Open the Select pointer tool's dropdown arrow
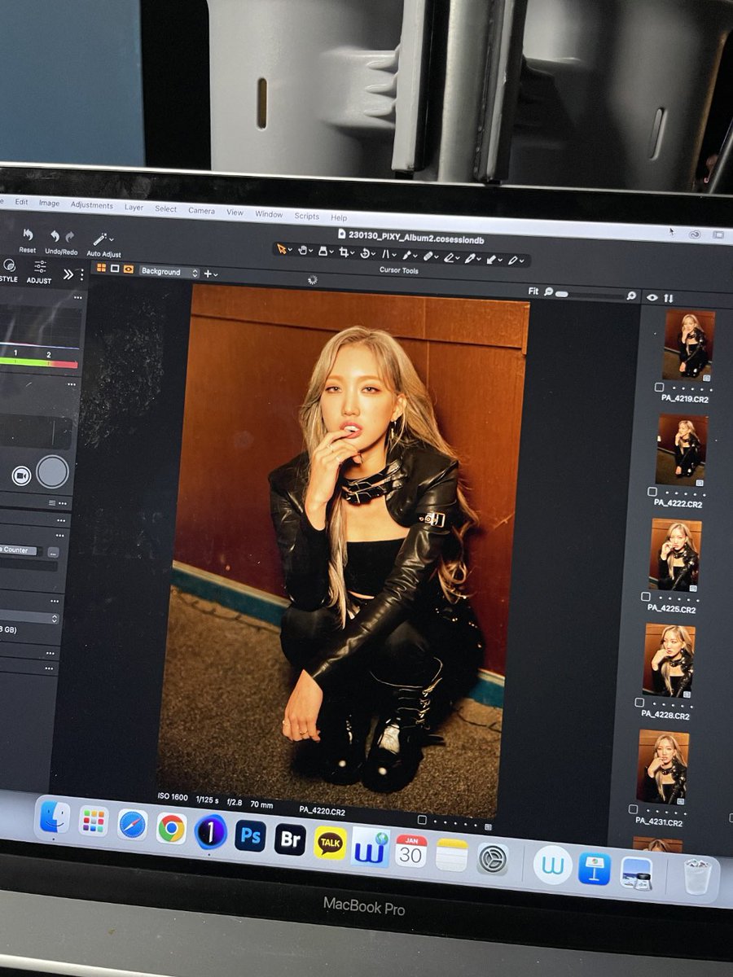733x977 pixels. [x=291, y=251]
